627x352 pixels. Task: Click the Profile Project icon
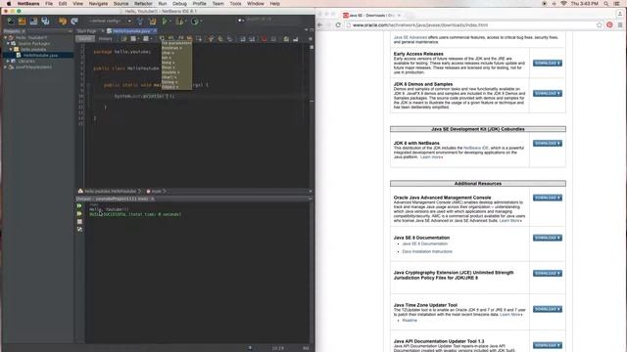point(194,21)
